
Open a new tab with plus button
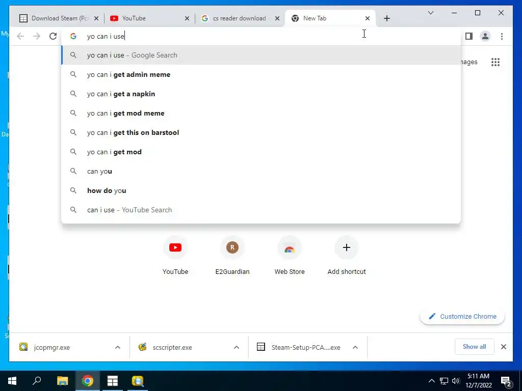coord(386,18)
